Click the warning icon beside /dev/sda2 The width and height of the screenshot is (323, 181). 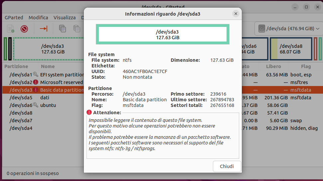[x=36, y=82]
